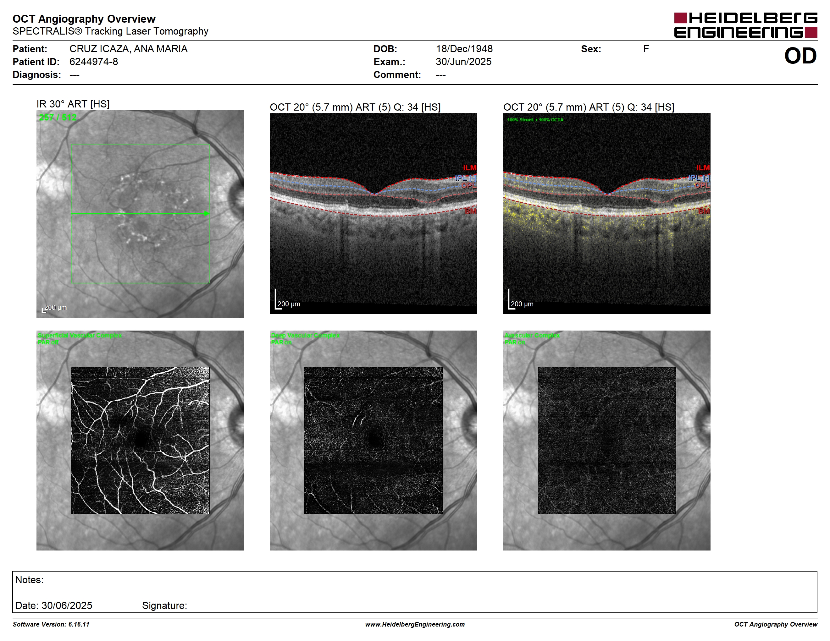Click the Deep Vascular Complex angiogram
The height and width of the screenshot is (641, 830).
(373, 440)
